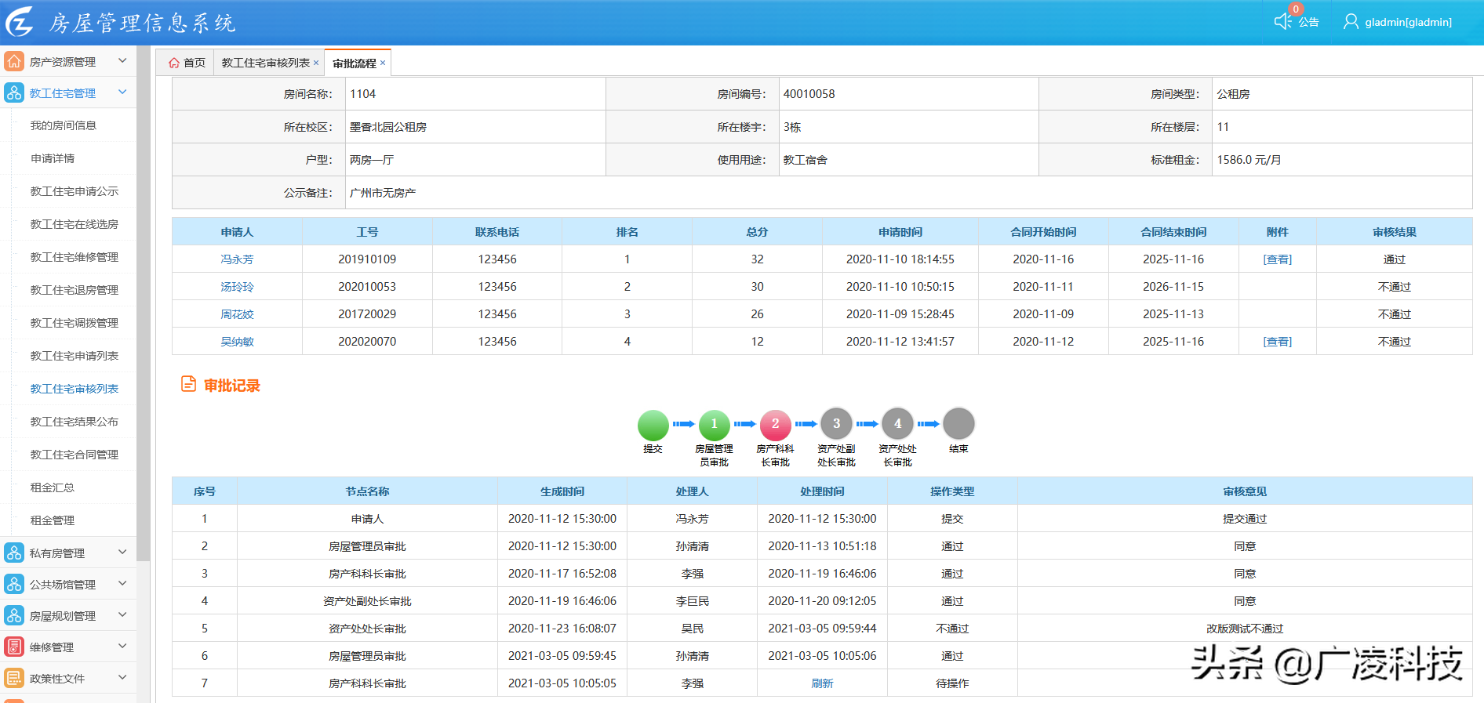
Task: Open 租金汇总 in sidebar
Action: coord(53,487)
